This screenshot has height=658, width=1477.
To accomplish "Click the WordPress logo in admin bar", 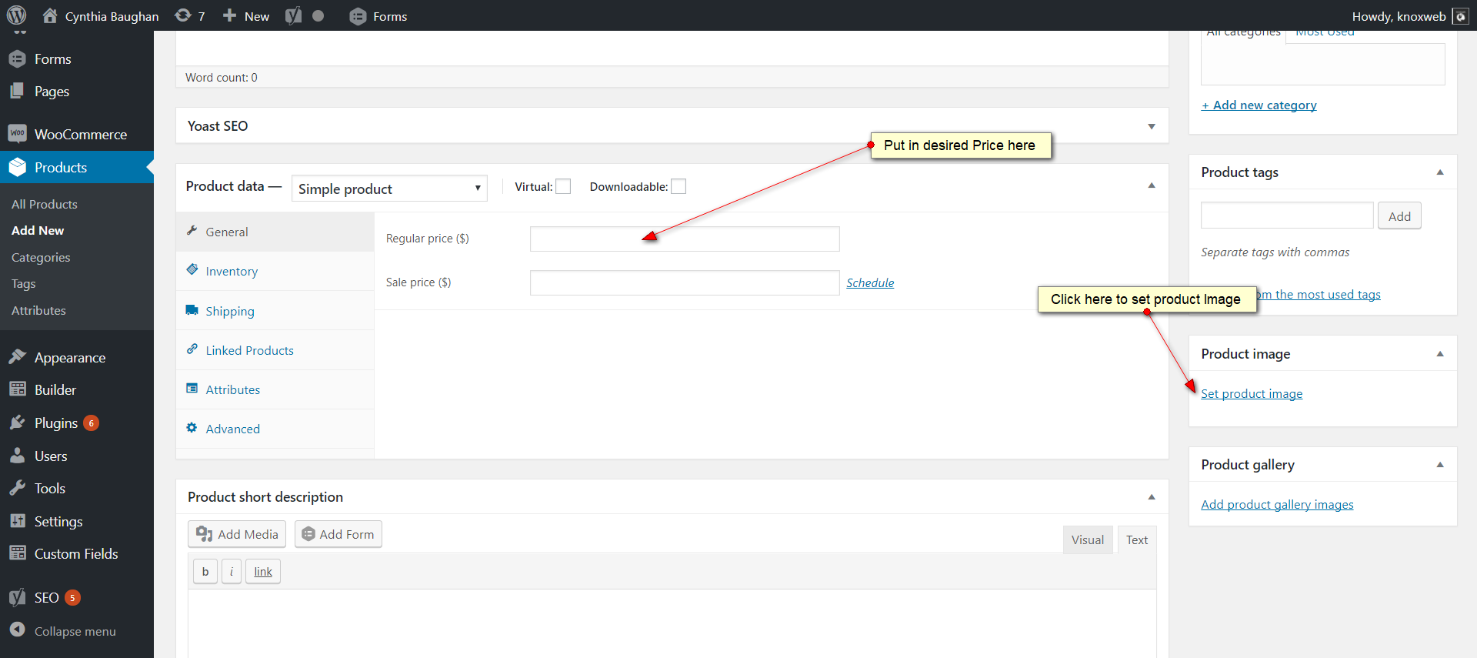I will pyautogui.click(x=16, y=15).
